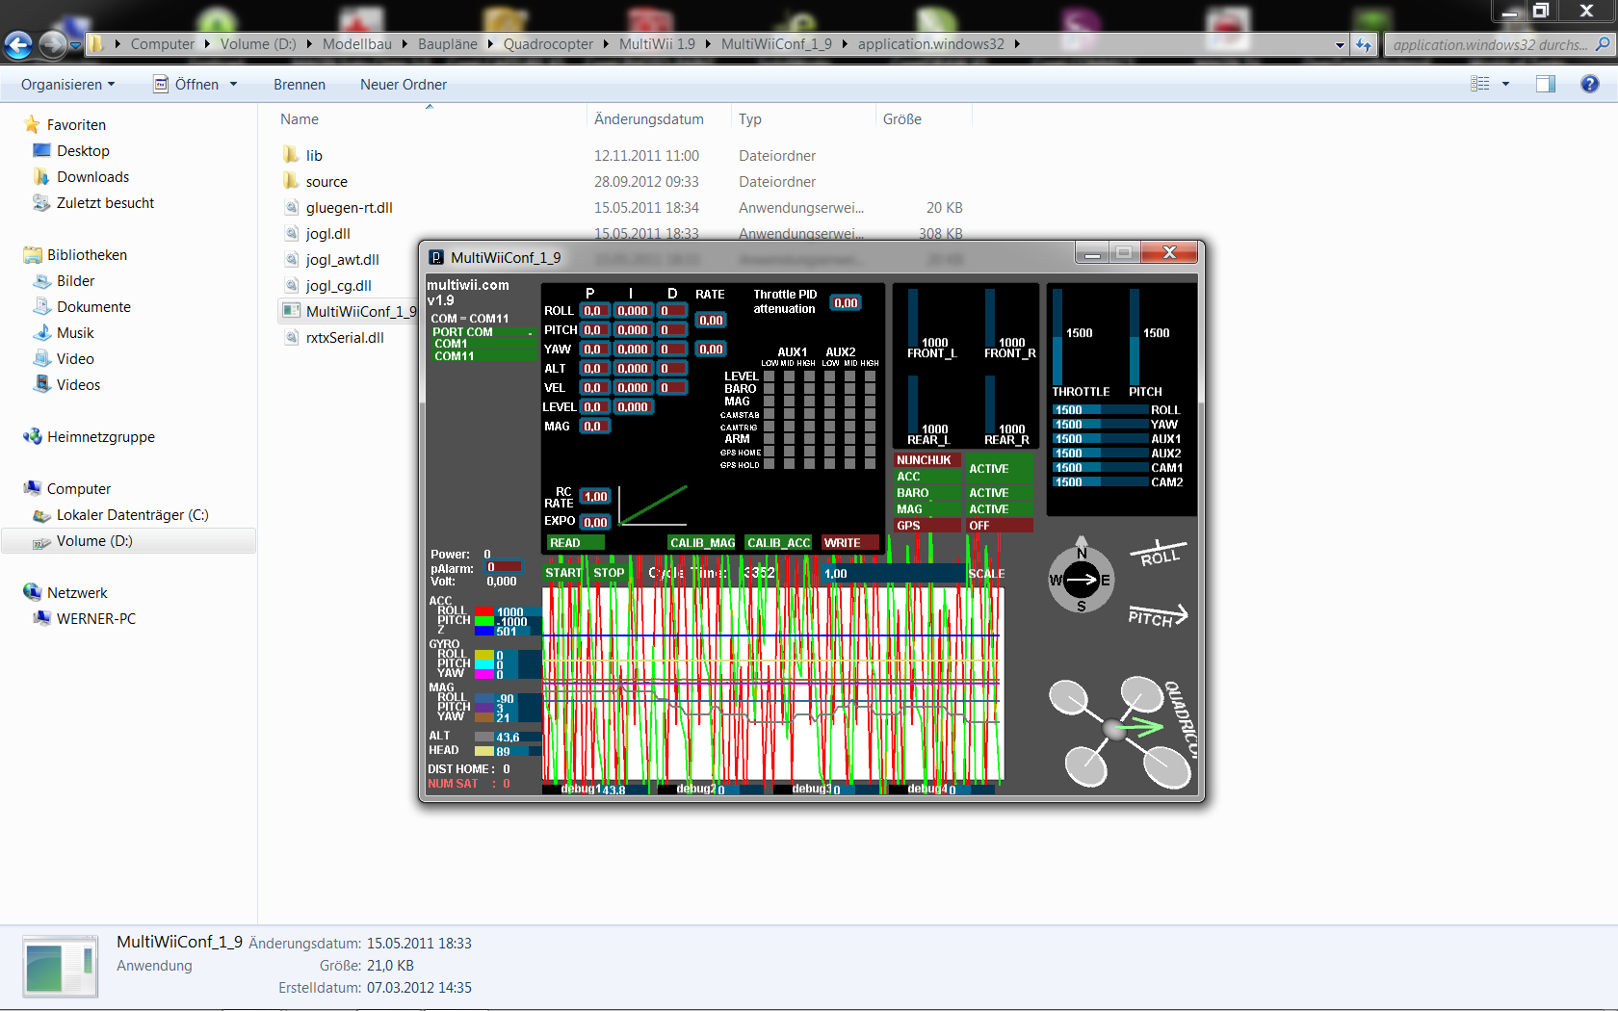Click the CALIB_MAG button
1618x1011 pixels.
(702, 543)
